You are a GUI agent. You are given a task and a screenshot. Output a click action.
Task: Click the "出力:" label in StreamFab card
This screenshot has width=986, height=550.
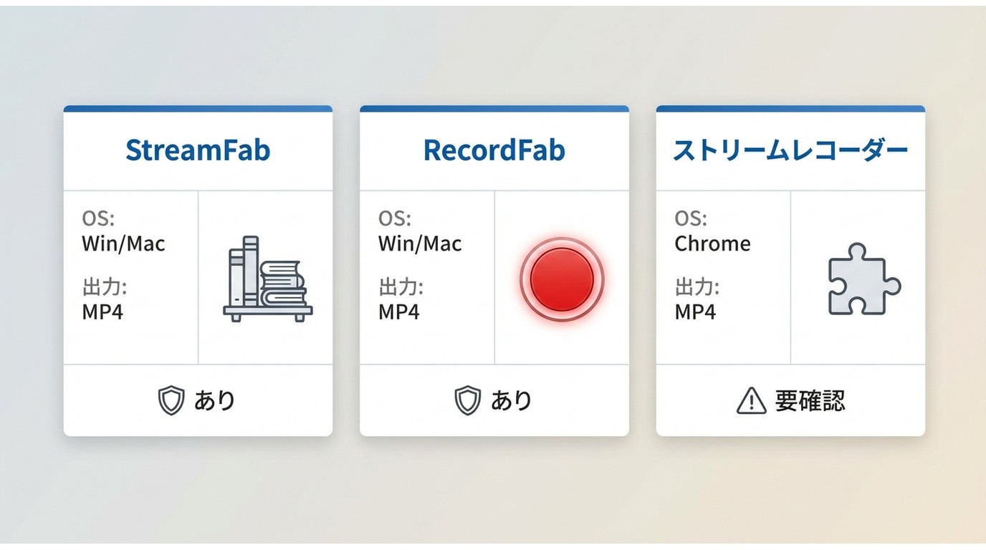pyautogui.click(x=104, y=288)
